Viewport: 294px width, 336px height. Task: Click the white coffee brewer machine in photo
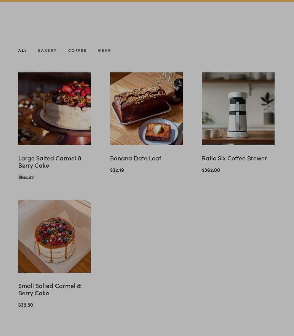[237, 115]
